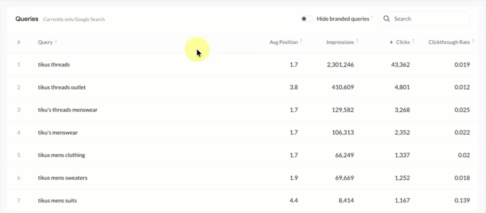The width and height of the screenshot is (486, 213).
Task: Click help icon beside Clickthrough Rate
Action: tap(473, 41)
